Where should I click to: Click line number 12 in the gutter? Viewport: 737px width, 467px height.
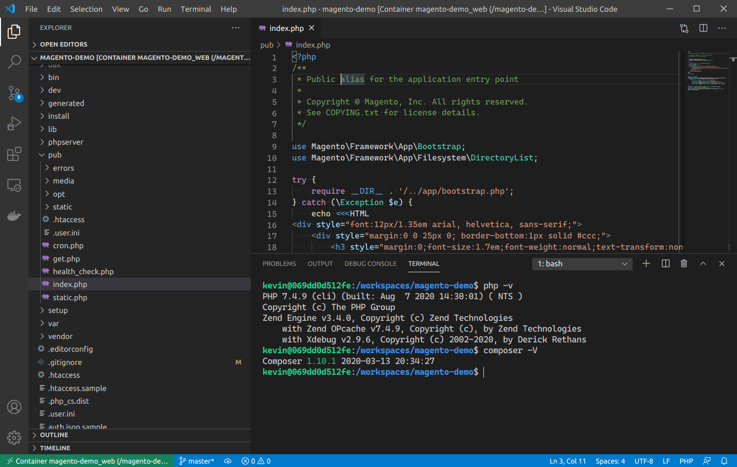click(272, 180)
